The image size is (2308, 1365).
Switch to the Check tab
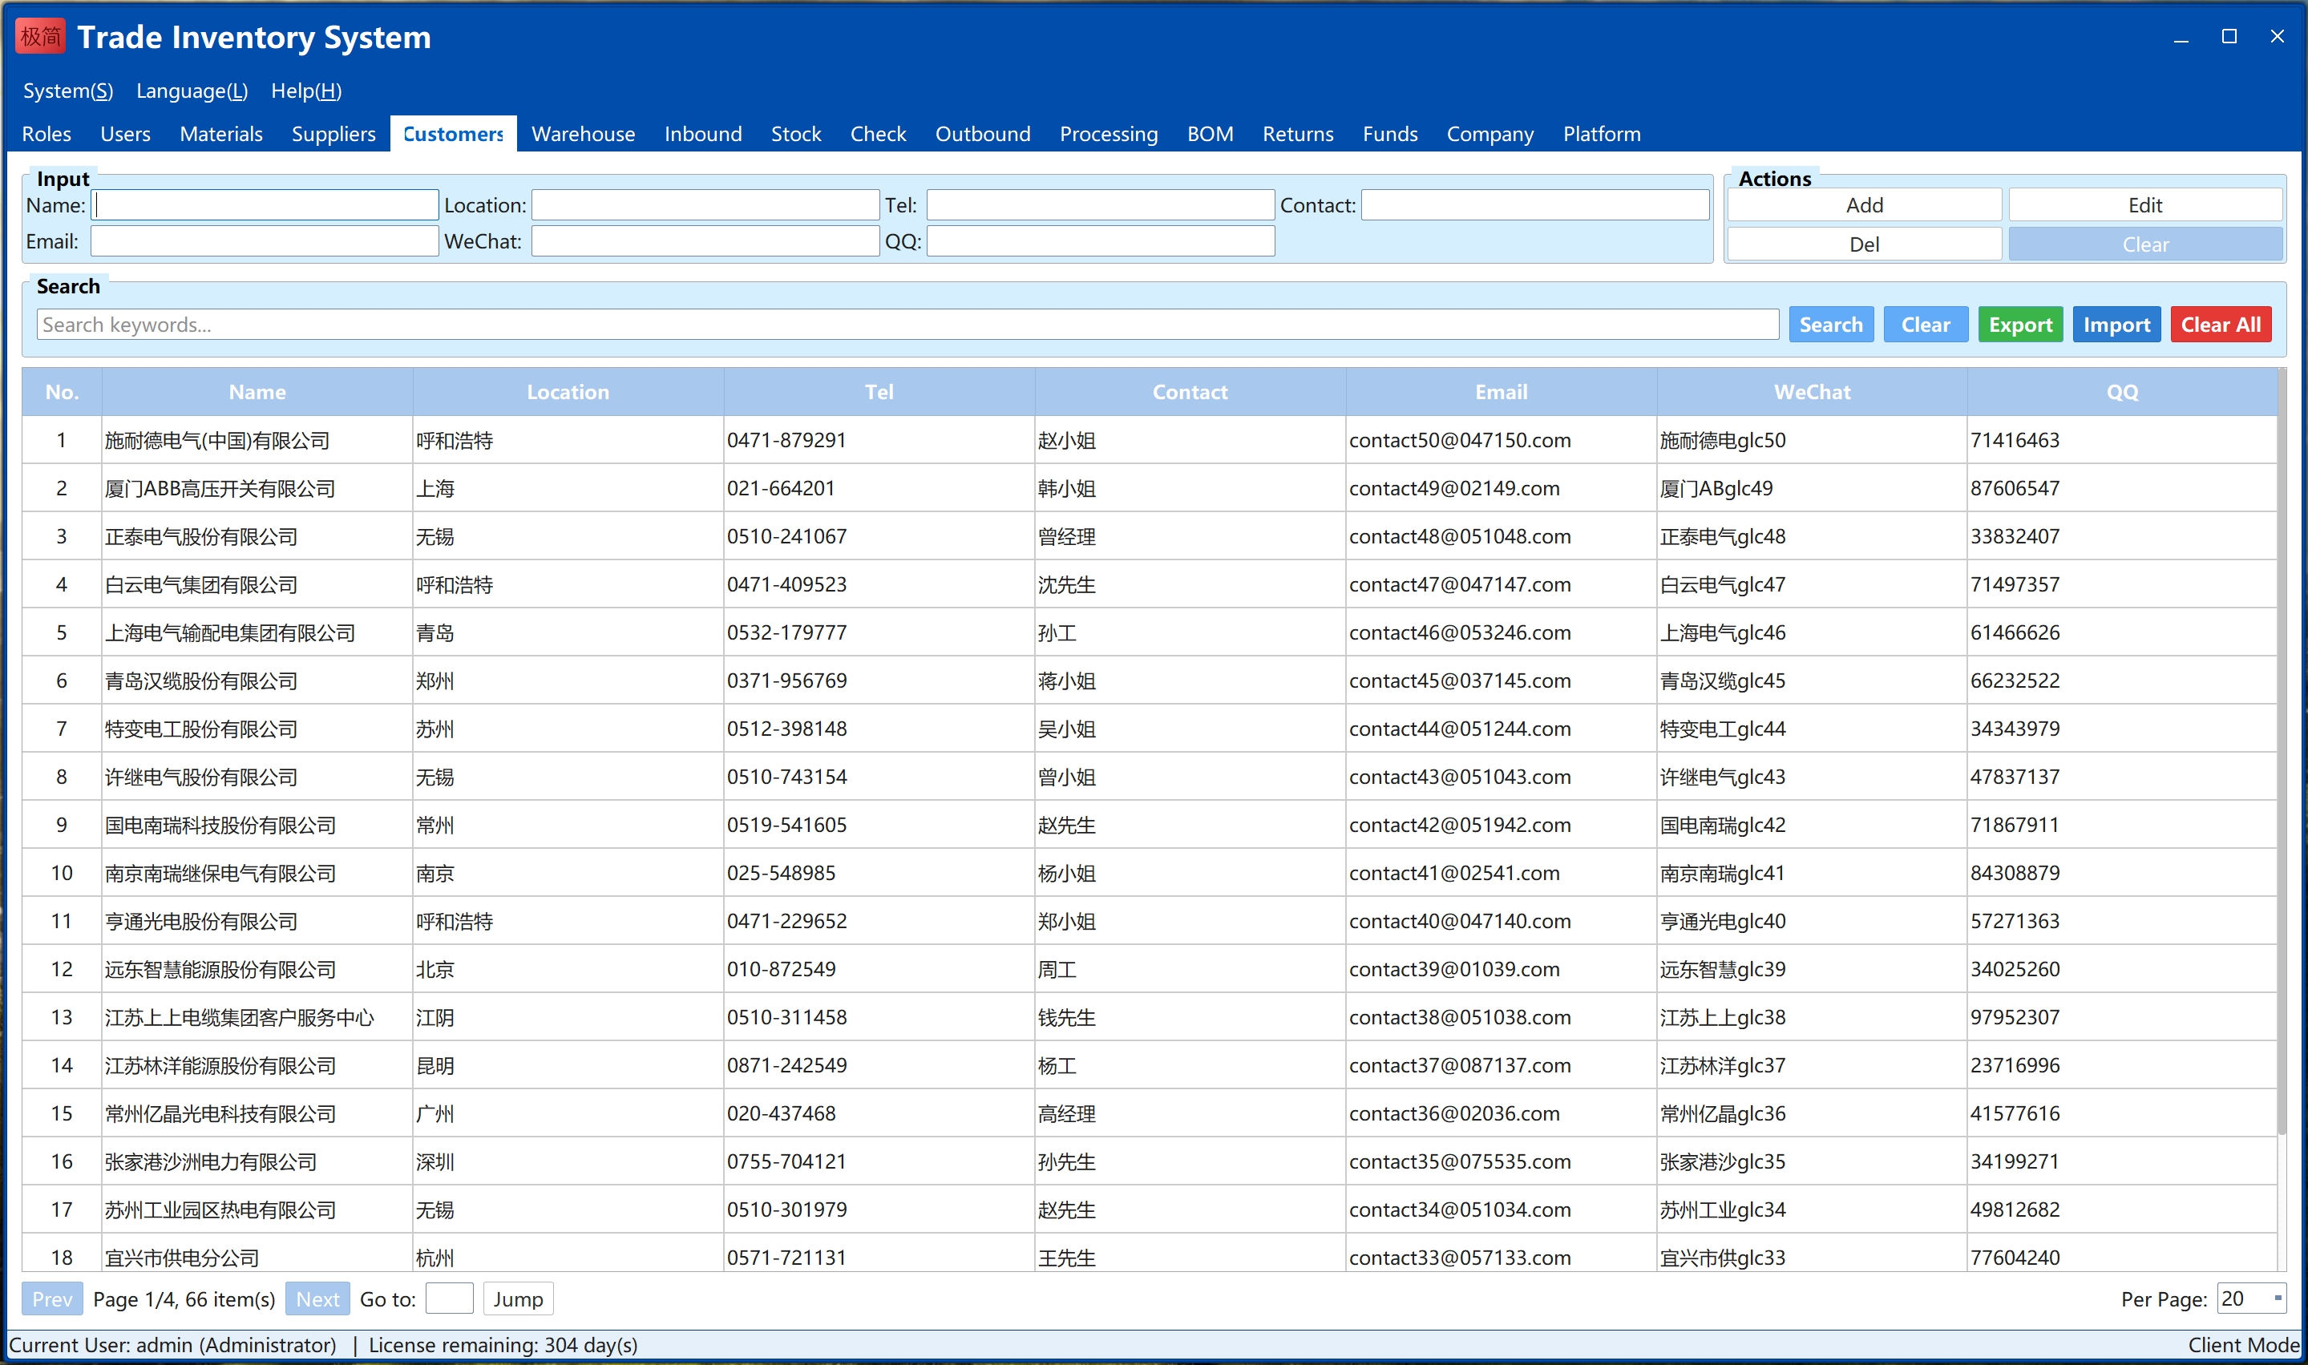coord(878,135)
